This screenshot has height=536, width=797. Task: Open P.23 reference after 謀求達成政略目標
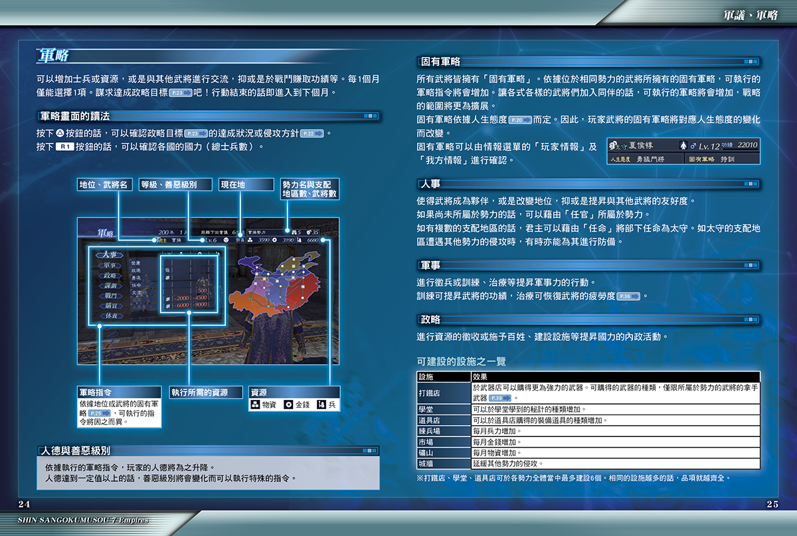click(x=181, y=94)
